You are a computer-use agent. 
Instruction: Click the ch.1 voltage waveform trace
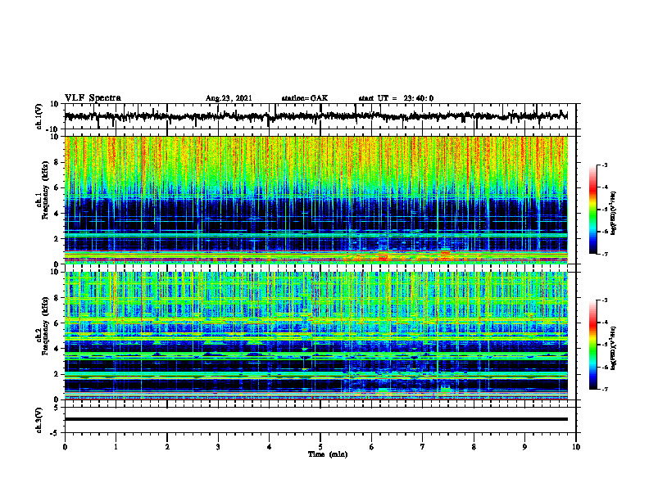point(315,116)
